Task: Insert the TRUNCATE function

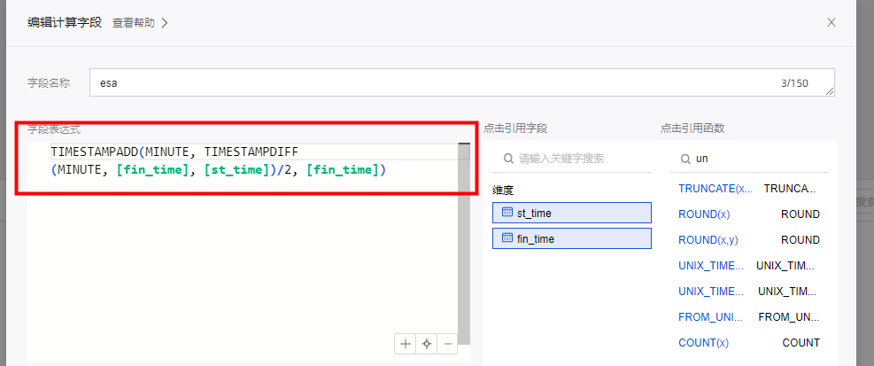Action: point(715,189)
